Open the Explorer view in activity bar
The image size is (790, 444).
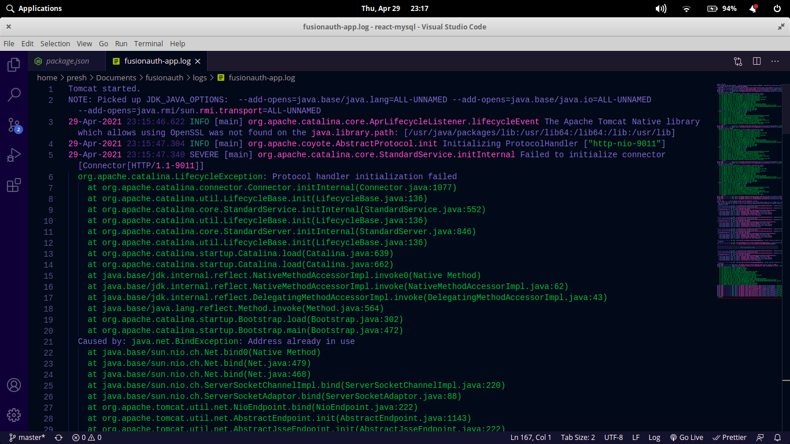point(14,65)
